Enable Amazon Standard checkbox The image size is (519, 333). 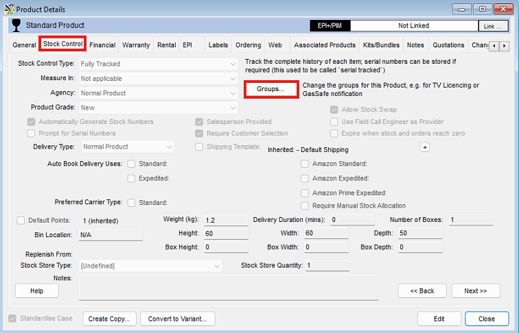[305, 164]
